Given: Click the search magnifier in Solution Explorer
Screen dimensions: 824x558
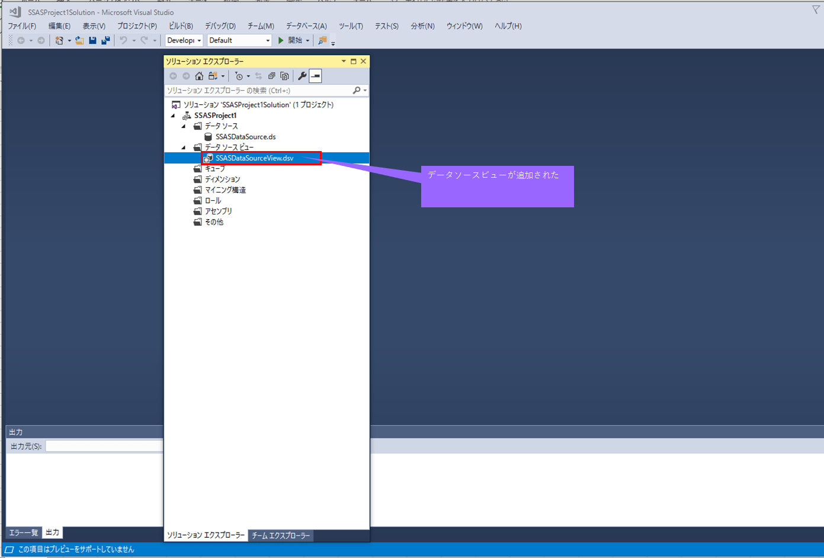Looking at the screenshot, I should point(357,91).
